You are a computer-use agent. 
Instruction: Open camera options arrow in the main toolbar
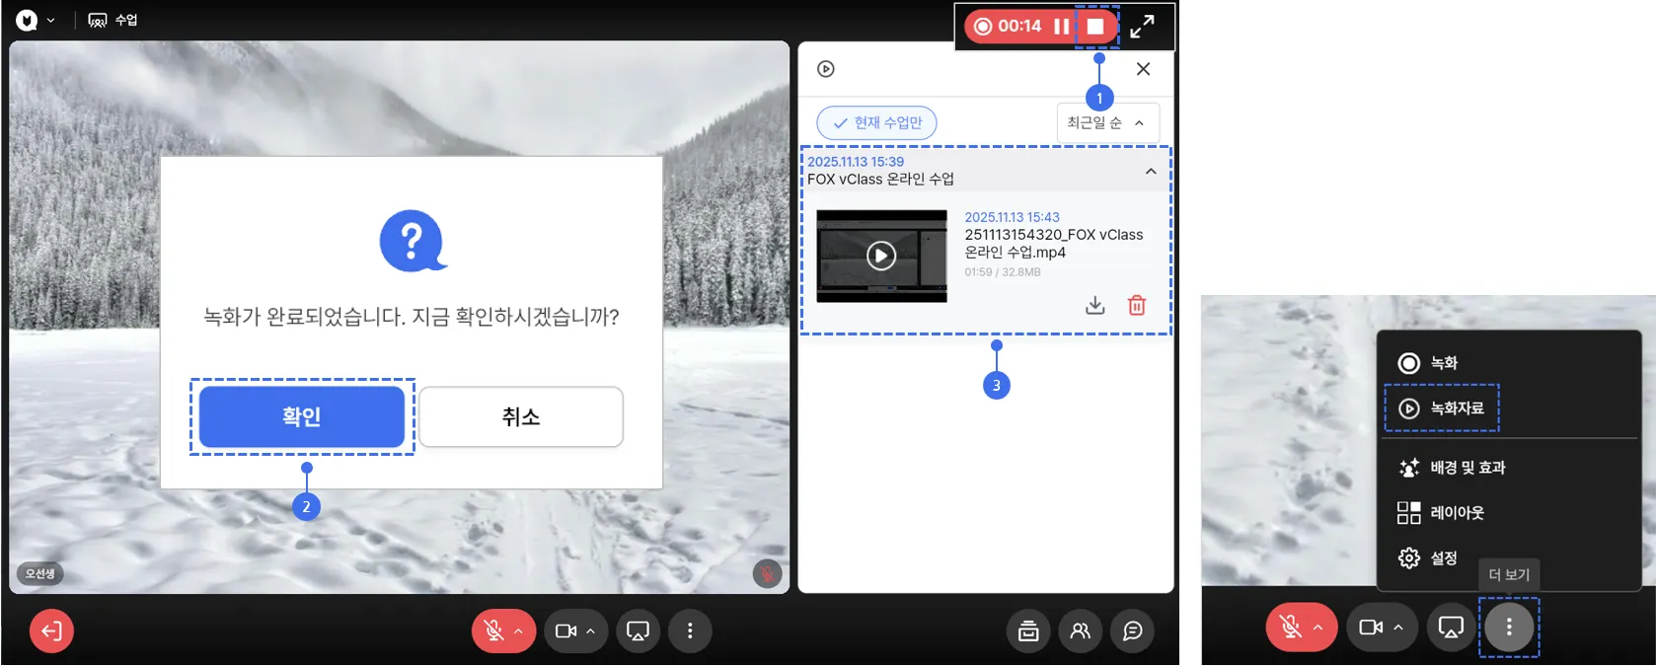pos(591,631)
